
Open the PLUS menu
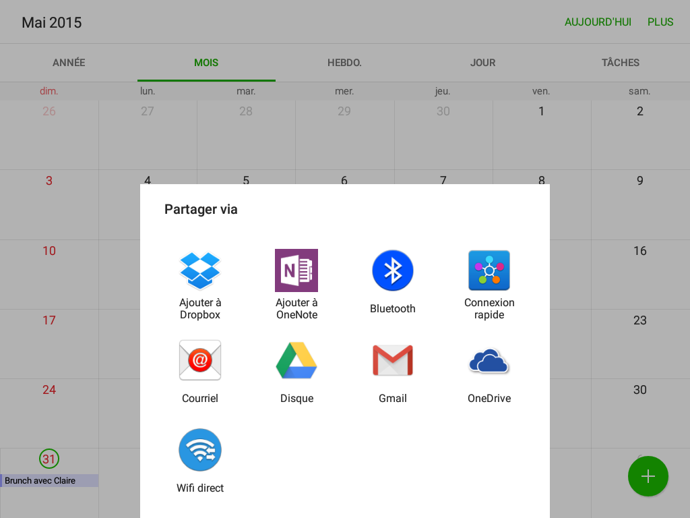pyautogui.click(x=660, y=22)
